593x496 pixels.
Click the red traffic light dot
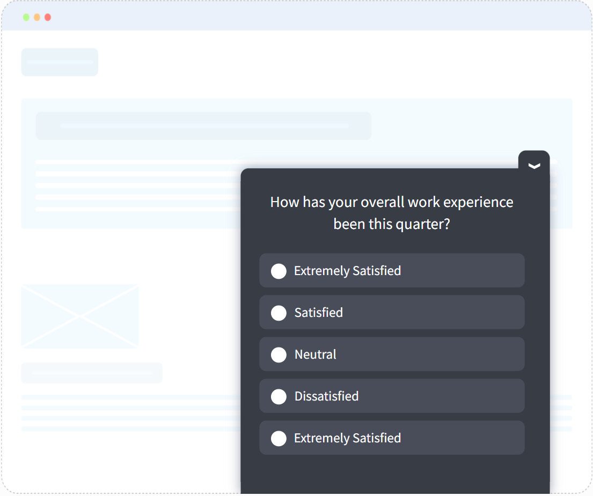tap(47, 17)
